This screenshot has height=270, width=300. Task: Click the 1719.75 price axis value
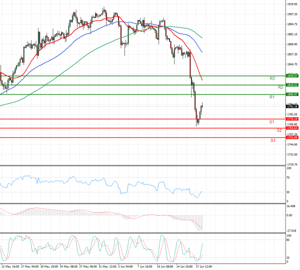tap(292, 164)
